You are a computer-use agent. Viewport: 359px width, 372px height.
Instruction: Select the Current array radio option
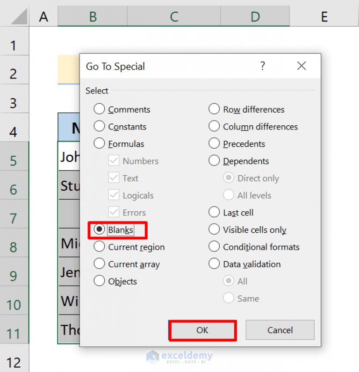tap(127, 264)
